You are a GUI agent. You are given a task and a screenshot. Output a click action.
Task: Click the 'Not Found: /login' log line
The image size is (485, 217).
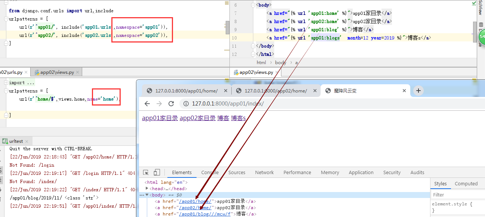pos(32,165)
